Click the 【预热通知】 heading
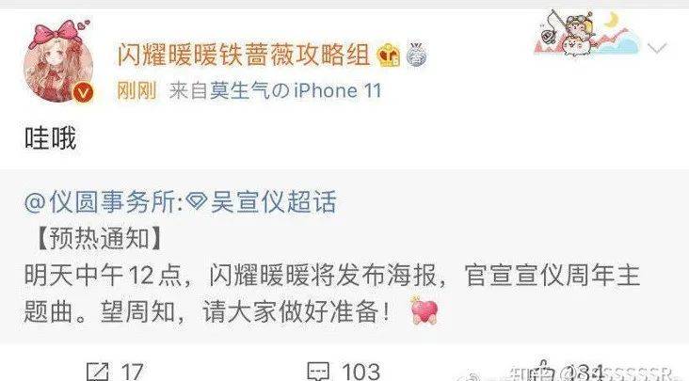This screenshot has width=689, height=381. [99, 239]
